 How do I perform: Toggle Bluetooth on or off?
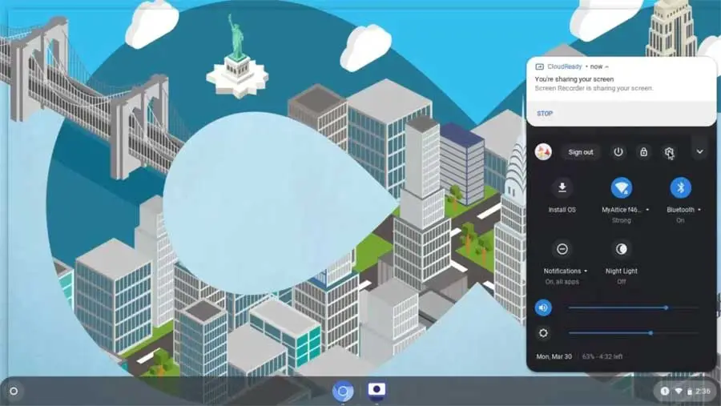(x=680, y=187)
